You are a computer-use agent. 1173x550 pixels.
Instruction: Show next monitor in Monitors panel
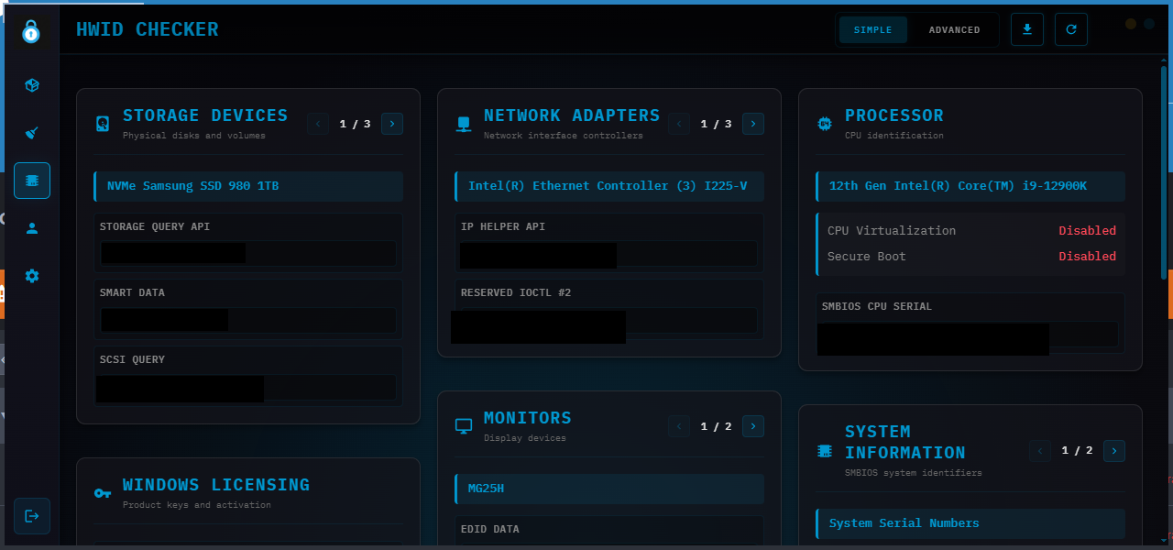pos(753,425)
